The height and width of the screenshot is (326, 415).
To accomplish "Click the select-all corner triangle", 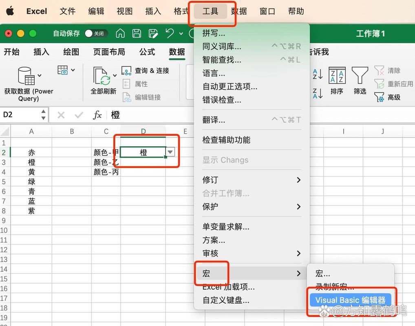I will tap(5, 131).
